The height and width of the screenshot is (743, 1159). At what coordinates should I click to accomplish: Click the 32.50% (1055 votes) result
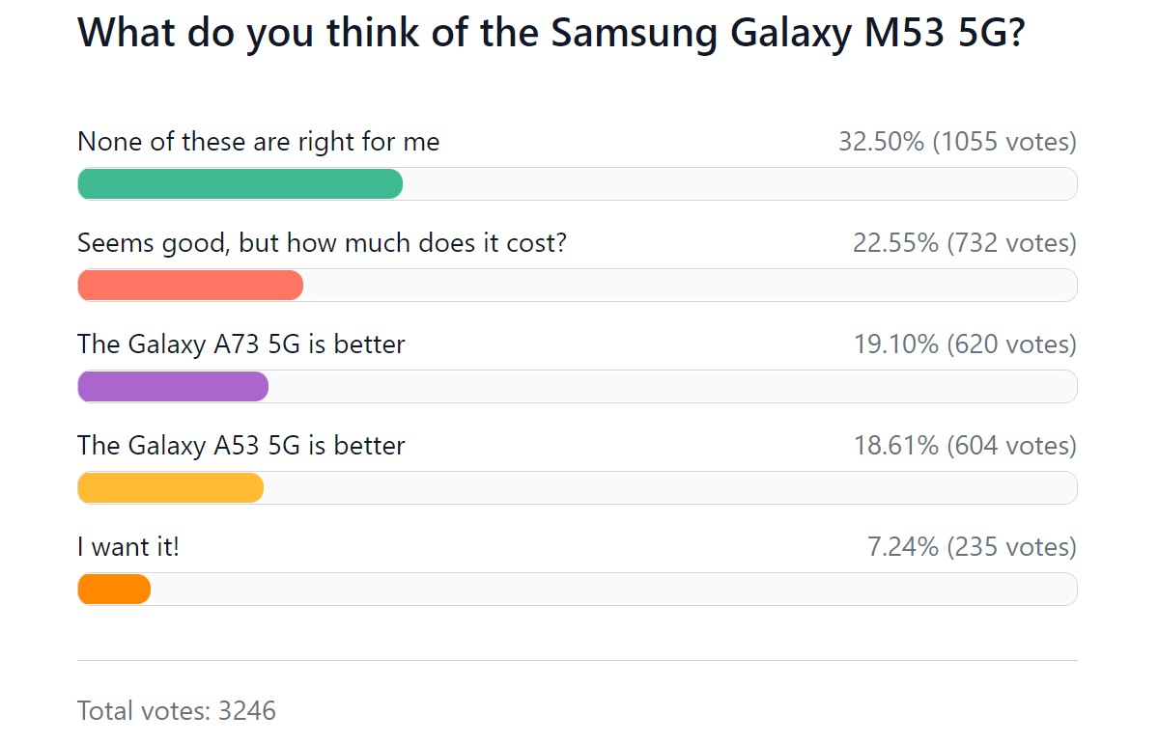tap(956, 142)
